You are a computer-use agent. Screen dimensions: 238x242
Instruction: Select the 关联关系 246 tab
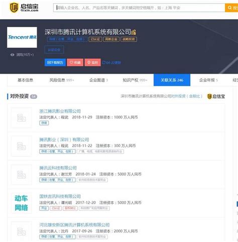(172, 80)
